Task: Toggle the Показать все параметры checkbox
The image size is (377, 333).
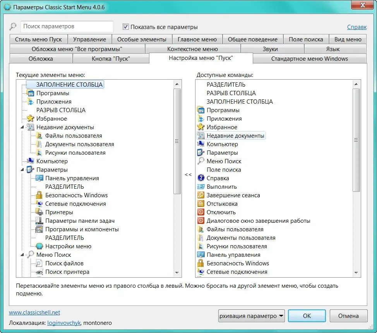Action: pos(126,27)
